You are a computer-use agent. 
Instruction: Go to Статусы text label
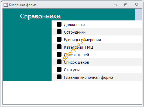[x=72, y=70]
